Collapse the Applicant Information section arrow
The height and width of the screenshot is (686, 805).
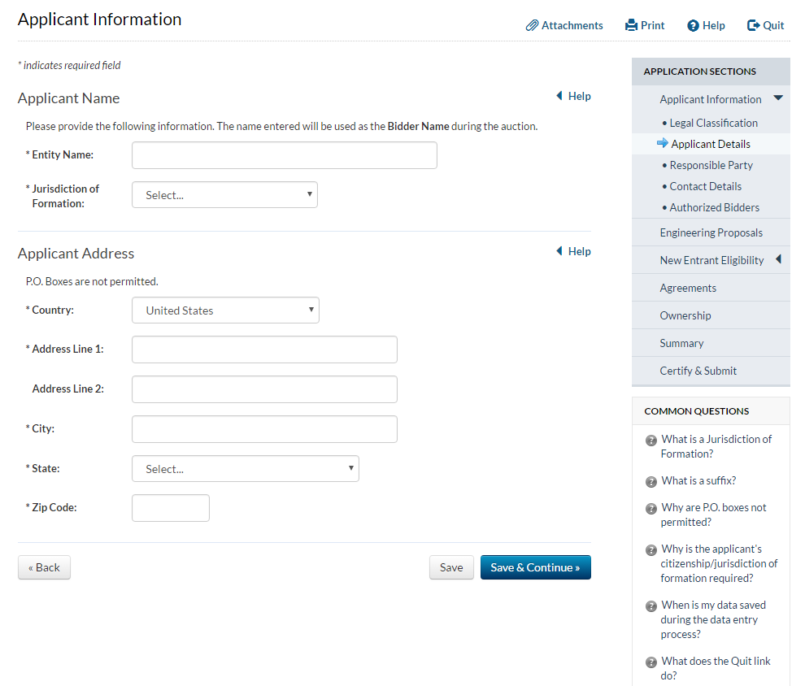pyautogui.click(x=778, y=98)
